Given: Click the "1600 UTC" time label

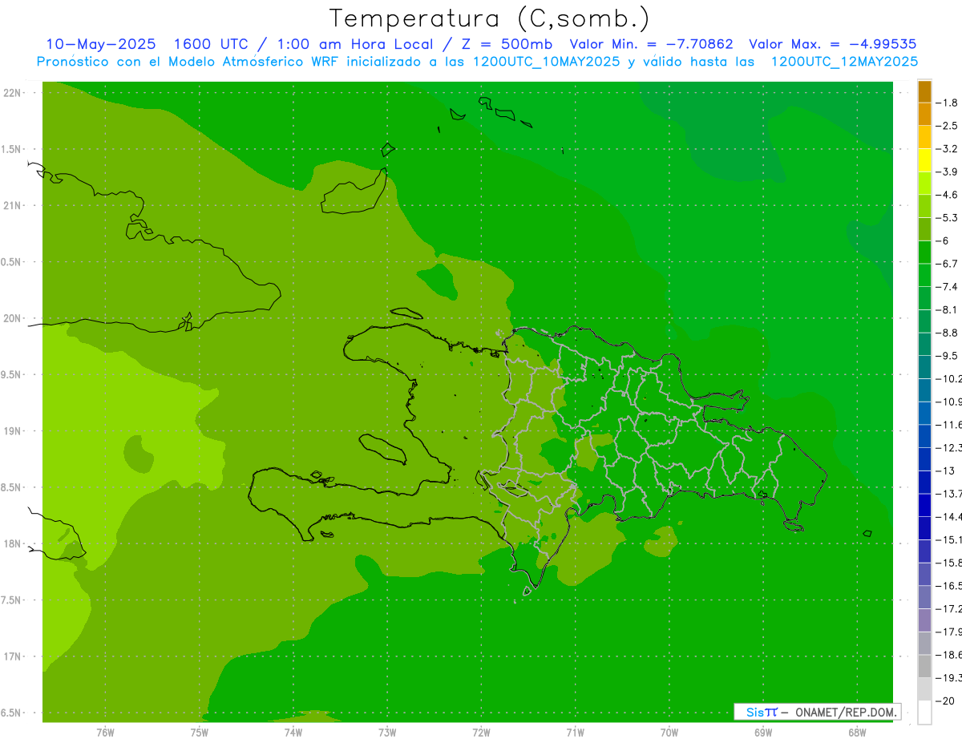Looking at the screenshot, I should pyautogui.click(x=214, y=44).
